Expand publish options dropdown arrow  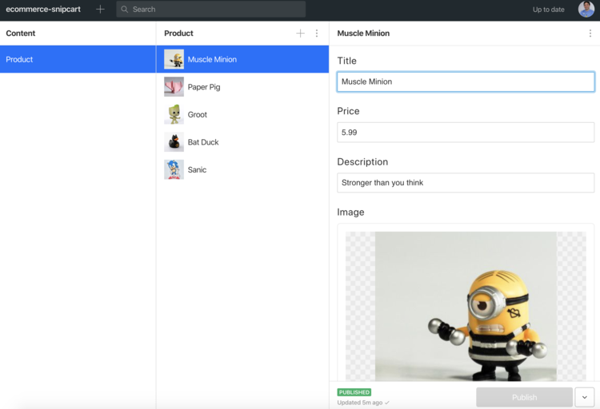[x=584, y=397]
